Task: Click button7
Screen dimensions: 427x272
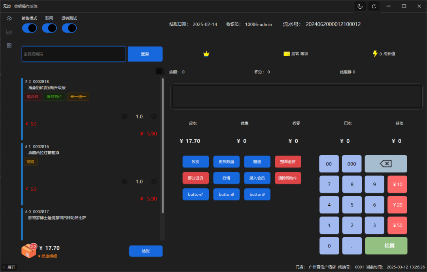Action: click(196, 194)
